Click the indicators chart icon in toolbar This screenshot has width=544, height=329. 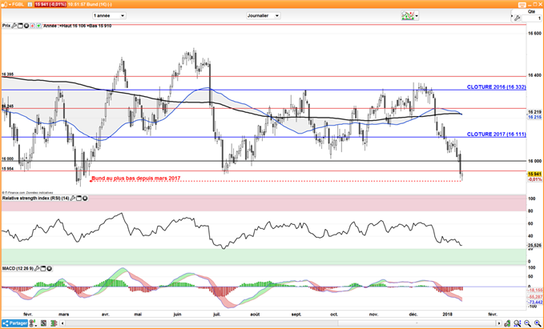pos(408,15)
